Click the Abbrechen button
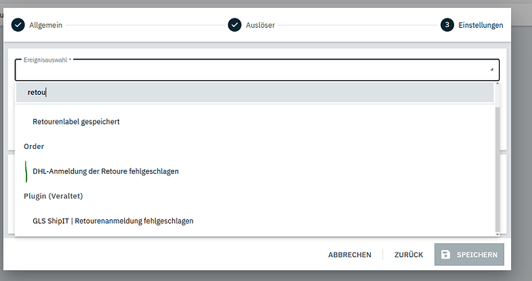532x281 pixels. [x=349, y=255]
